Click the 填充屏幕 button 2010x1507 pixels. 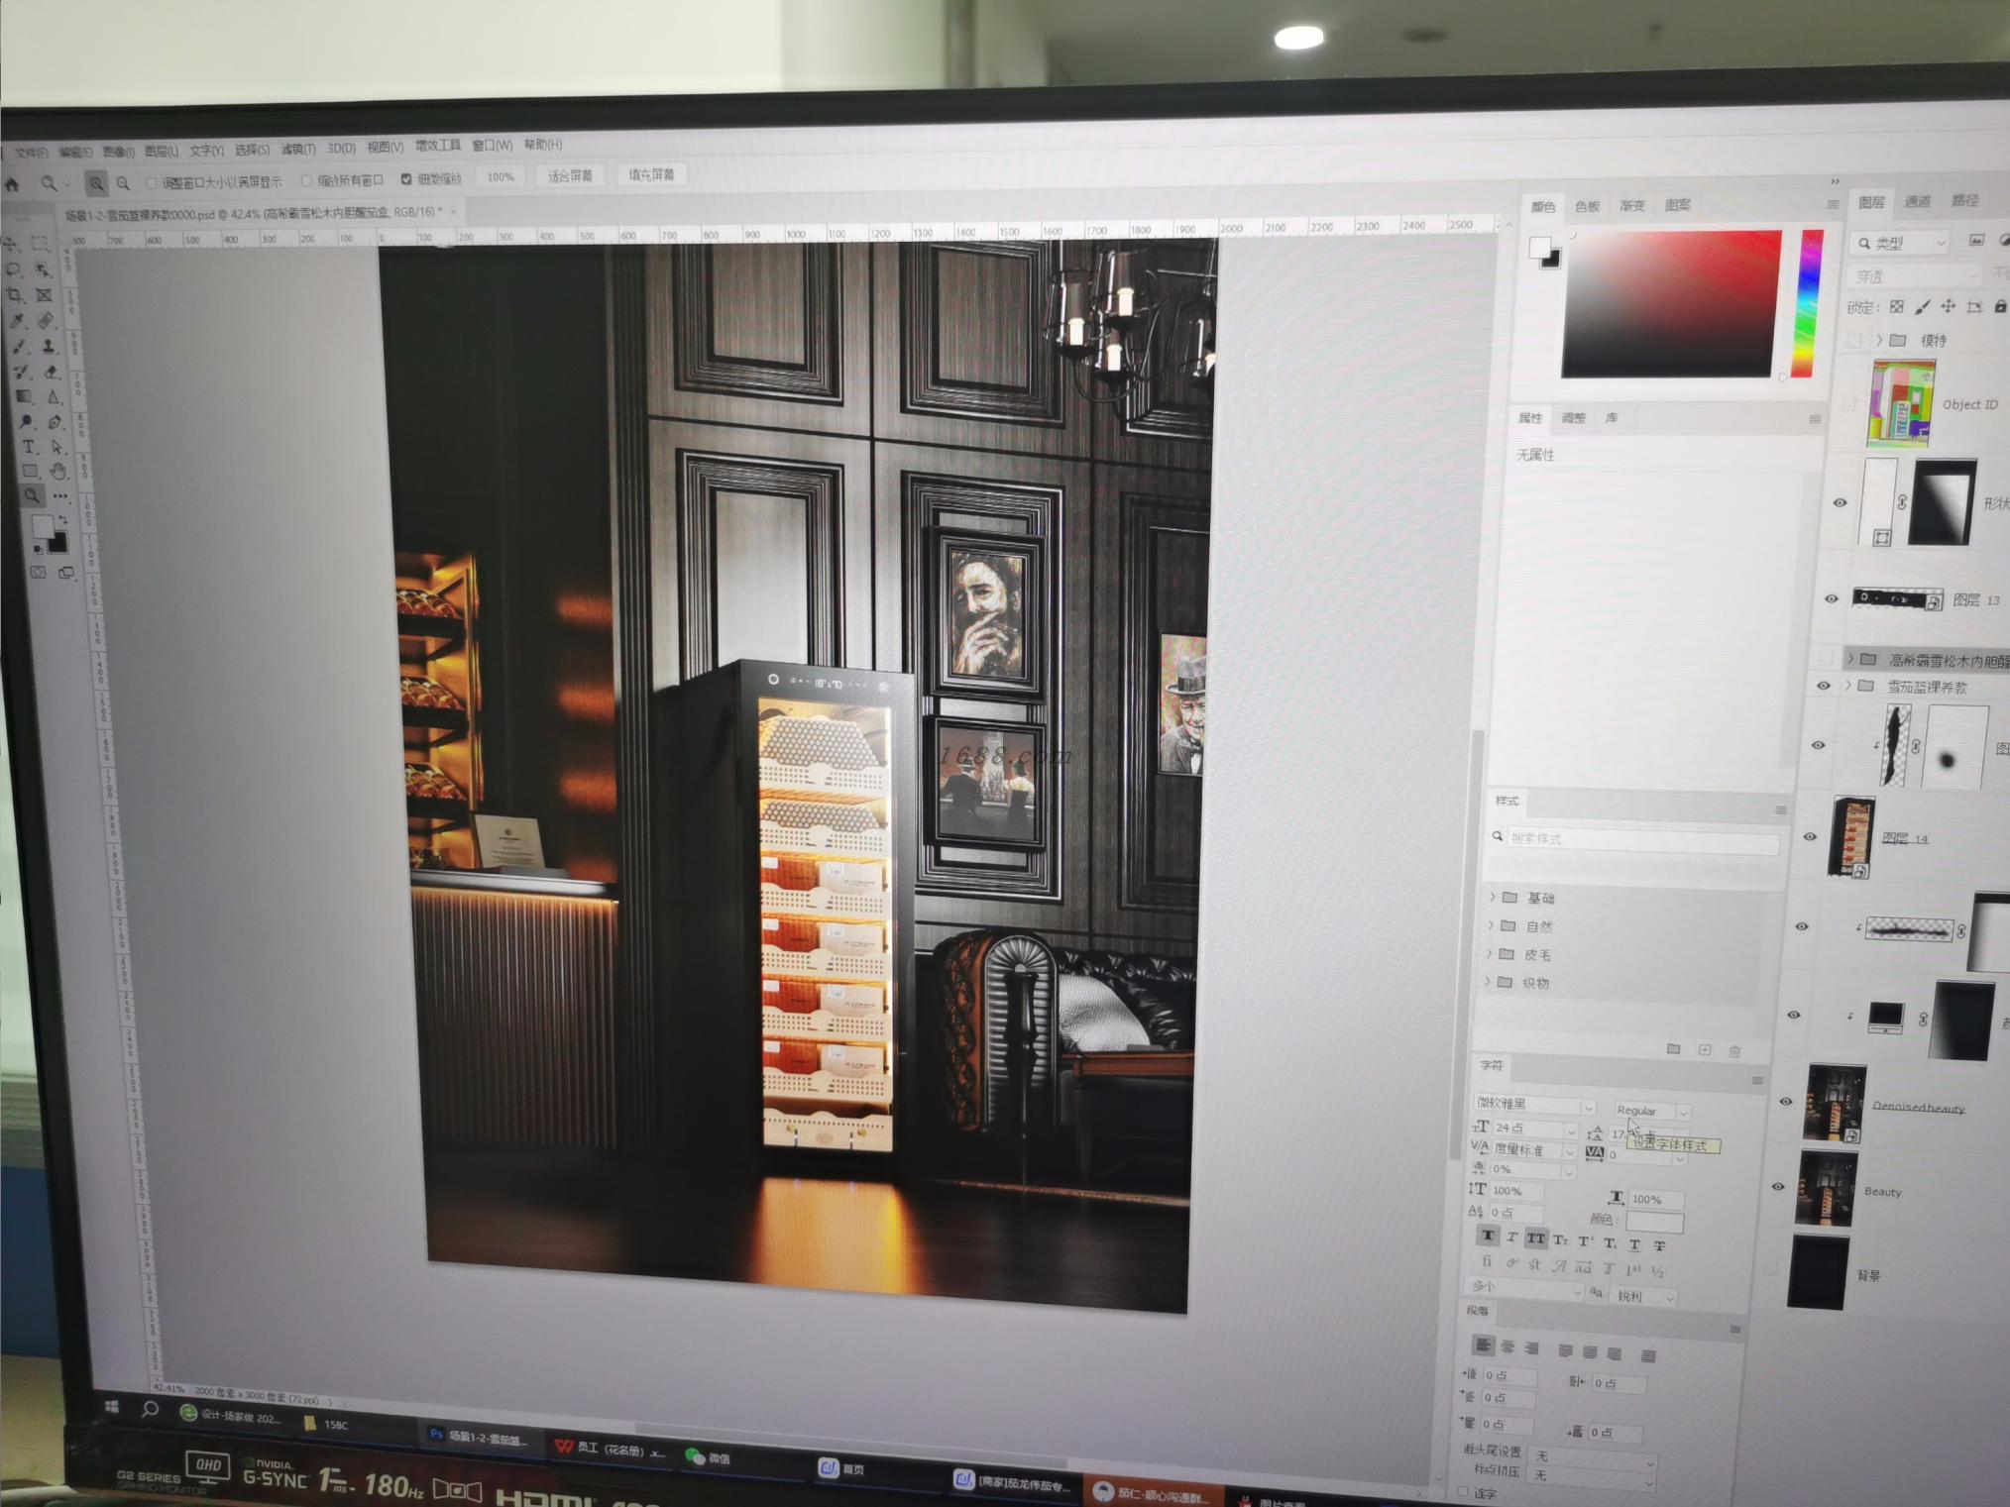pyautogui.click(x=651, y=174)
